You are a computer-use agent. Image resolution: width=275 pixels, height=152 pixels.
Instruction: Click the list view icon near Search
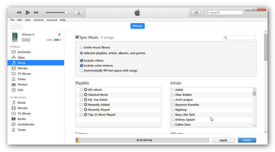tap(196, 12)
